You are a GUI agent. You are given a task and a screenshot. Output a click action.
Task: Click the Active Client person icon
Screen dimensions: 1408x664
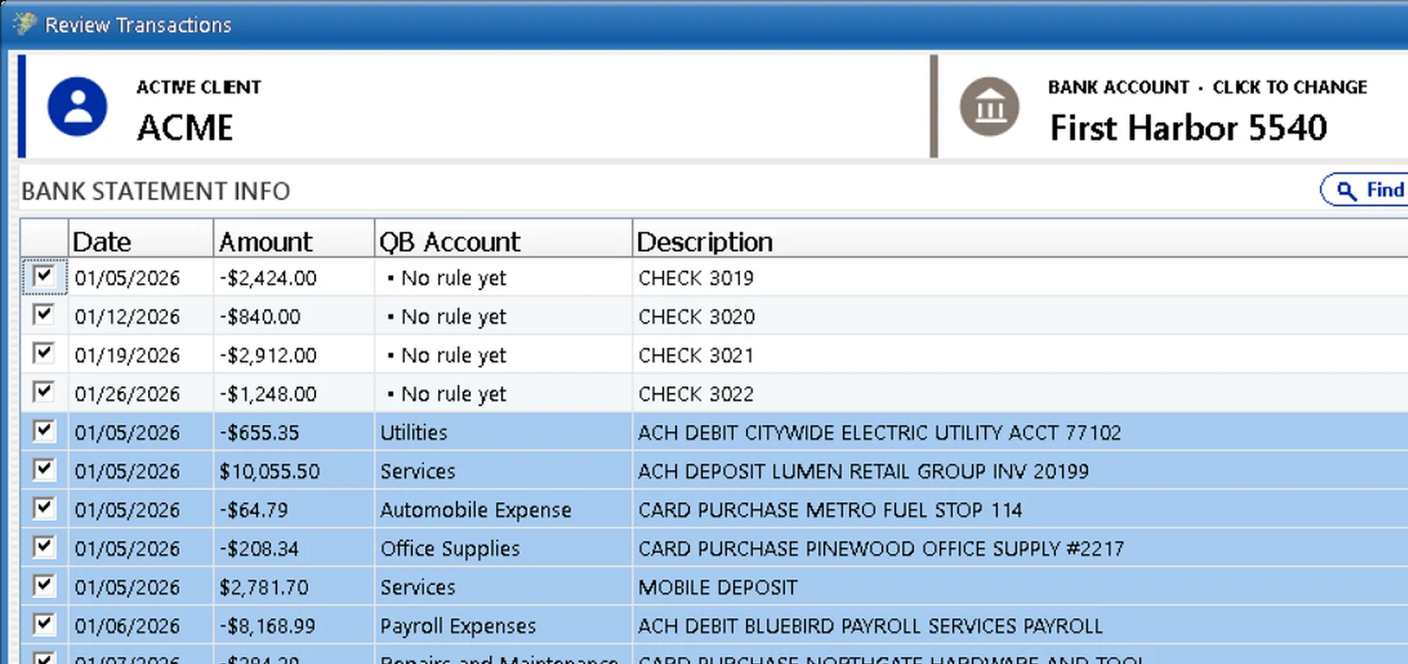pyautogui.click(x=77, y=106)
